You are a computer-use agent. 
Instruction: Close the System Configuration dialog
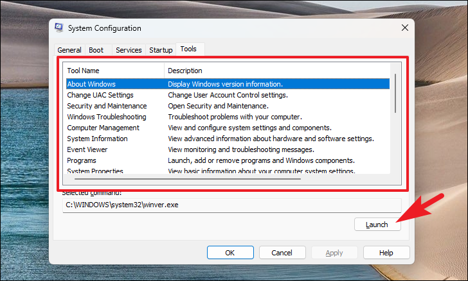click(405, 28)
